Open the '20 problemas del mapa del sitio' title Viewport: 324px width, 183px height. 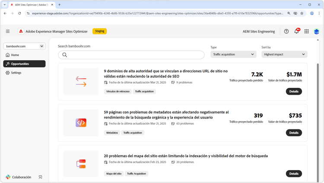click(x=186, y=156)
